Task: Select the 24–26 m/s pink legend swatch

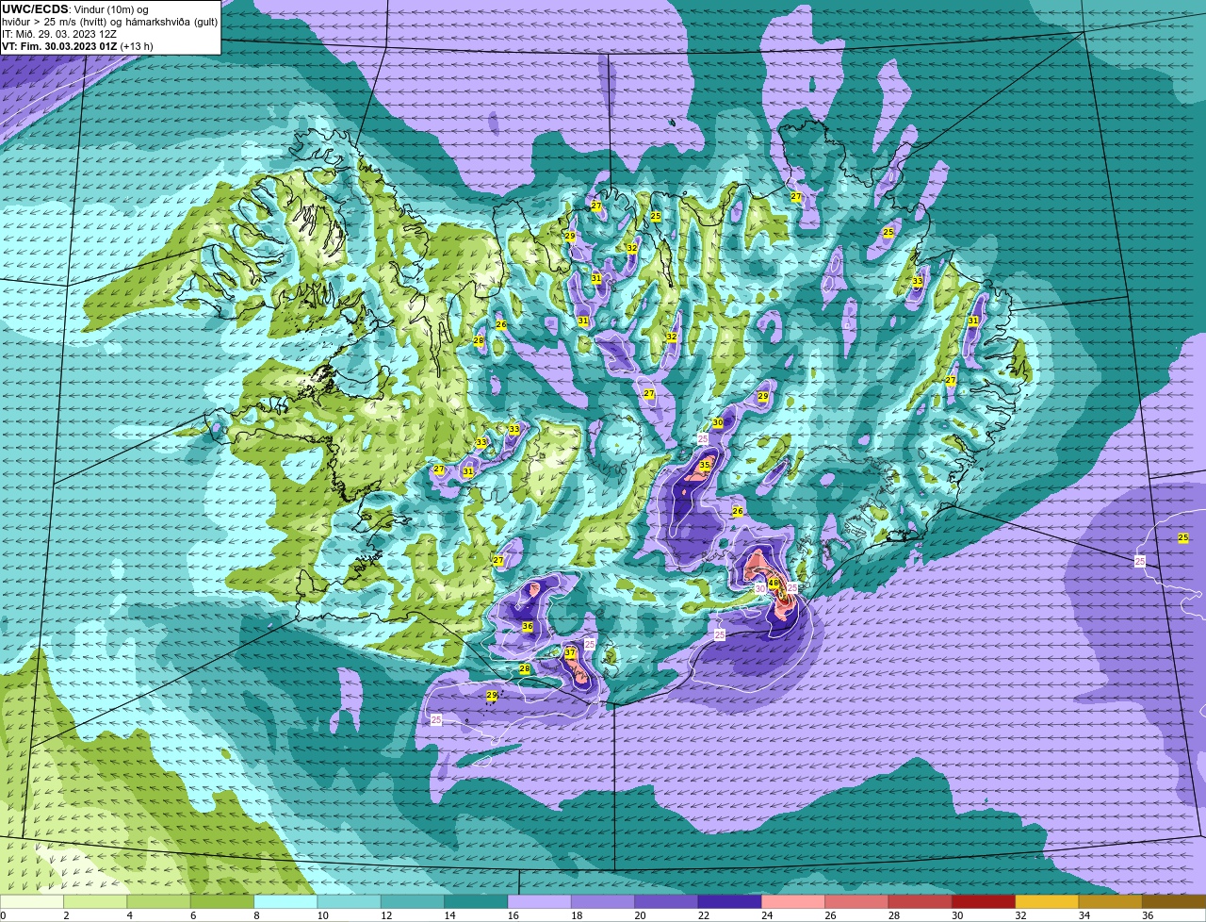Action: point(793,901)
